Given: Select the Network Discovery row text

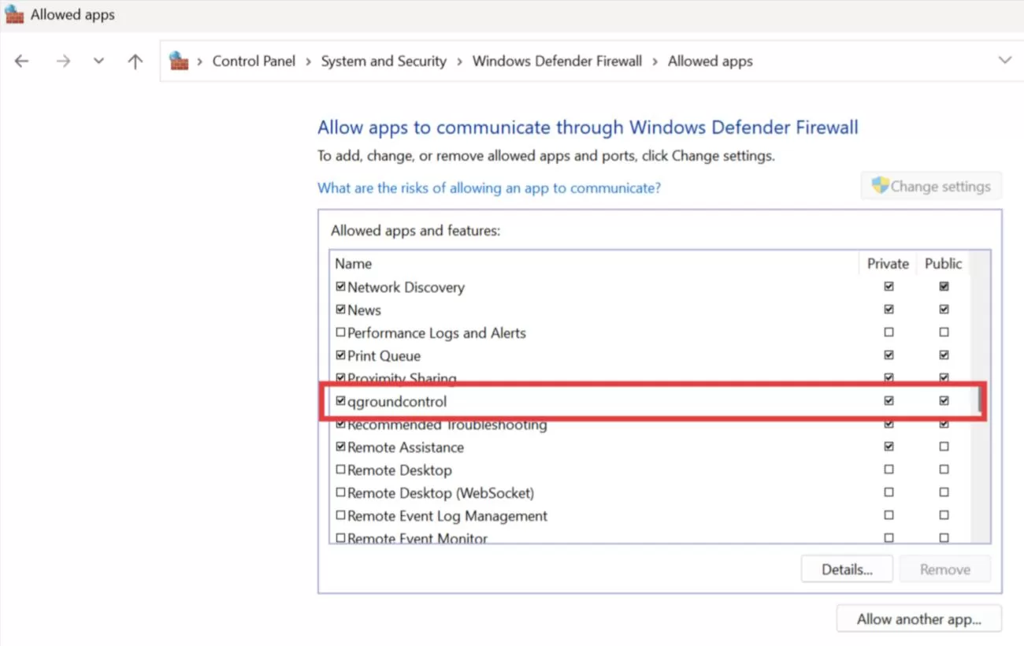Looking at the screenshot, I should pyautogui.click(x=406, y=288).
